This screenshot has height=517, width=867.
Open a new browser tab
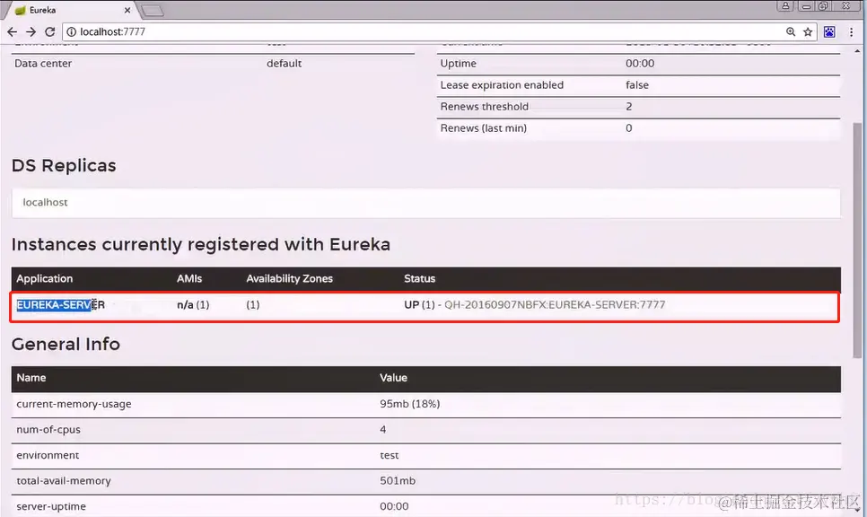coord(152,10)
